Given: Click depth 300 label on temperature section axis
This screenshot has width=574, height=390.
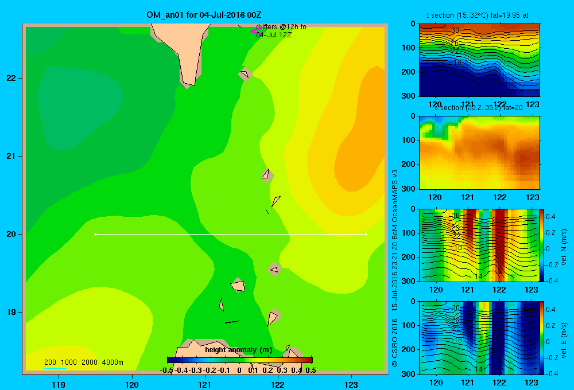Looking at the screenshot, I should [x=409, y=96].
